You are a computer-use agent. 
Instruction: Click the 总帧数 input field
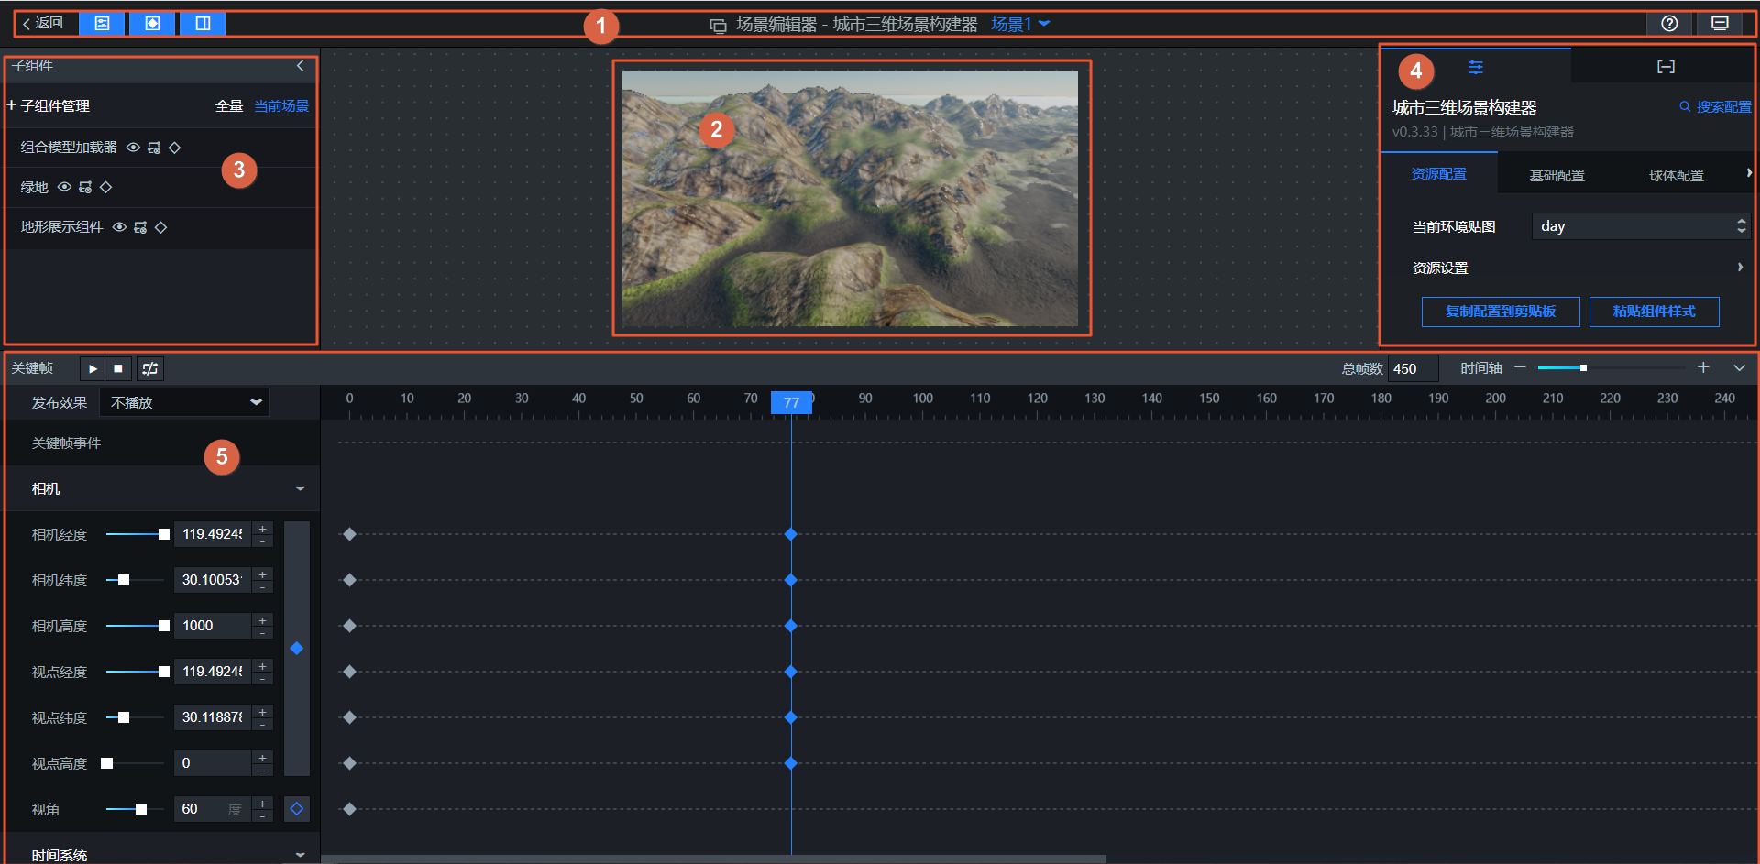click(1413, 368)
